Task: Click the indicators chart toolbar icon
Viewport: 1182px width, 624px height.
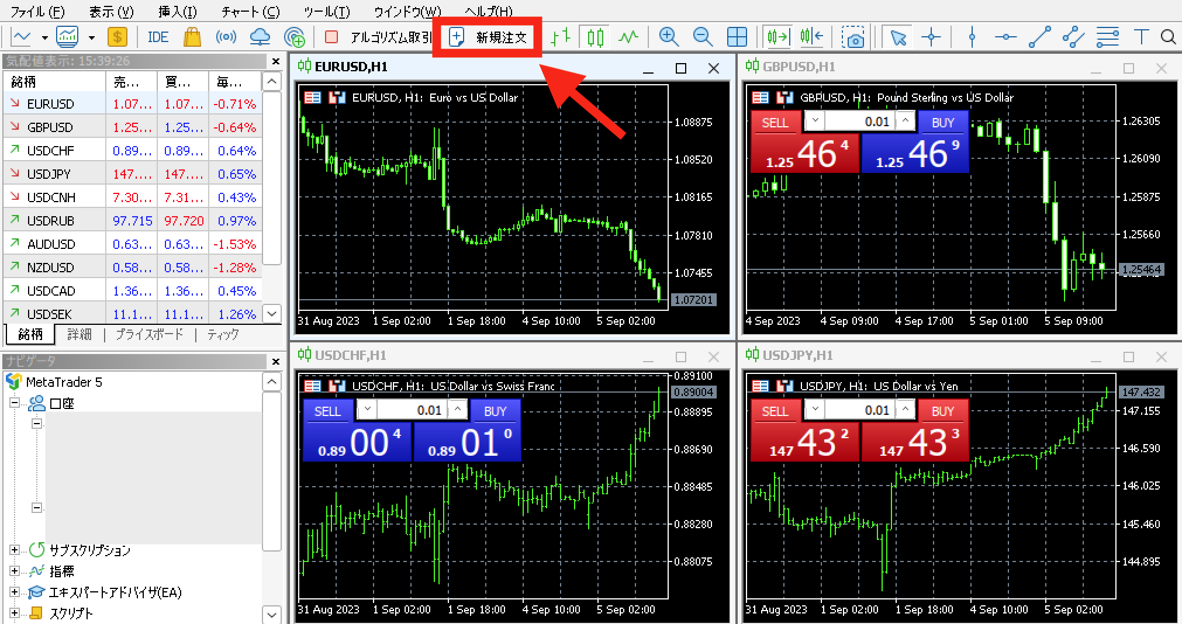Action: tap(67, 37)
